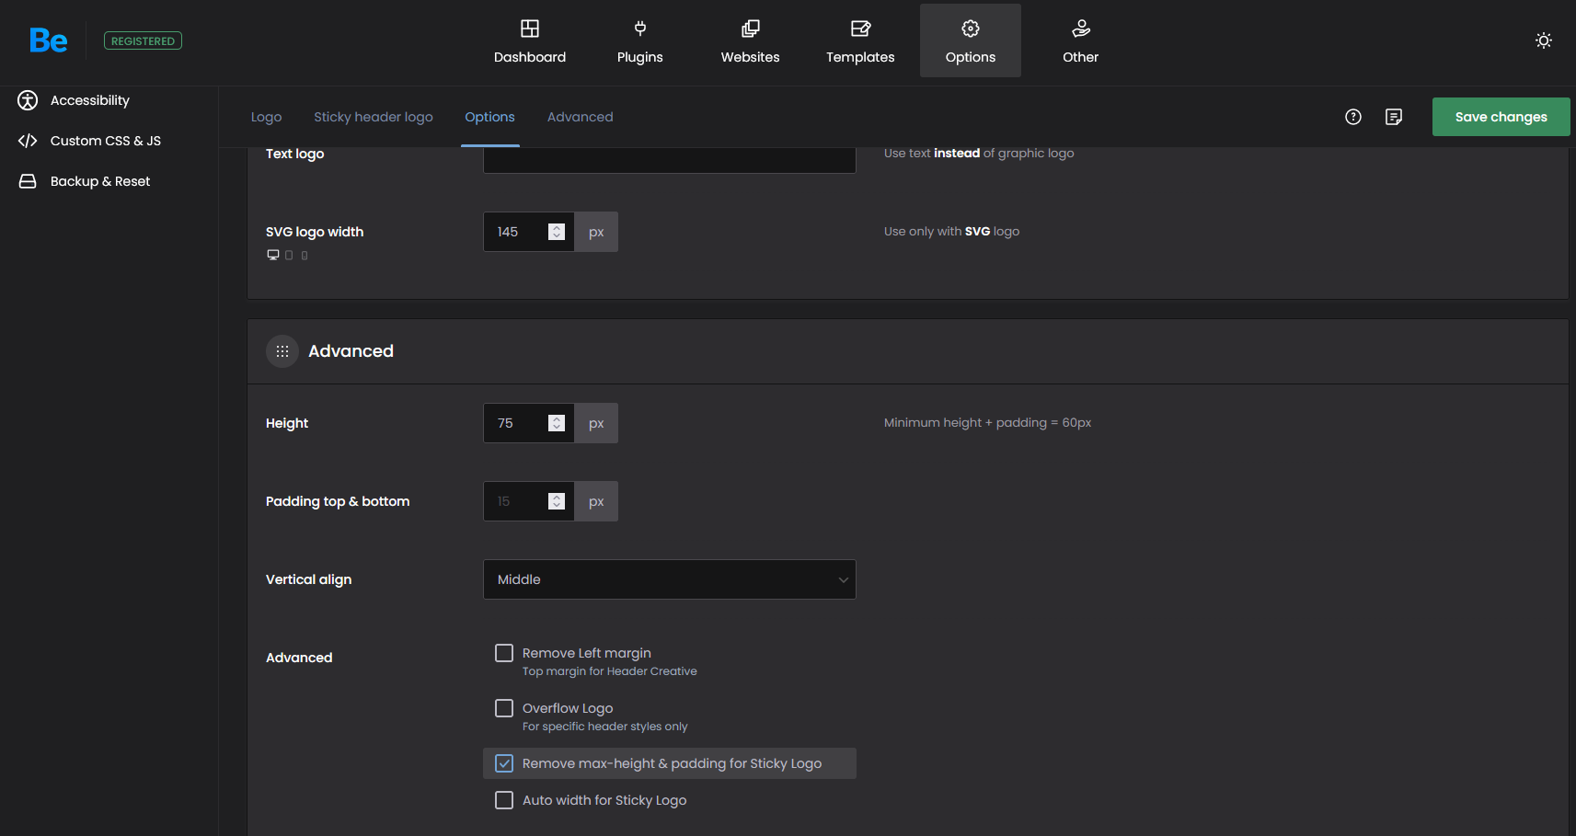
Task: Go to Websites section
Action: point(751,40)
